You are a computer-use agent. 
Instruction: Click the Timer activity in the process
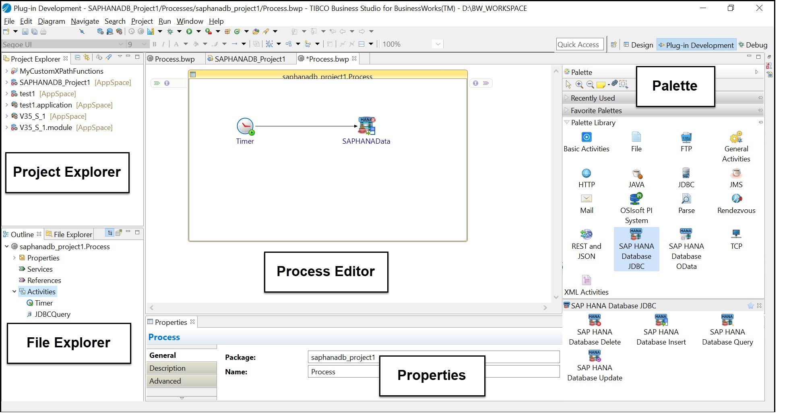[245, 132]
